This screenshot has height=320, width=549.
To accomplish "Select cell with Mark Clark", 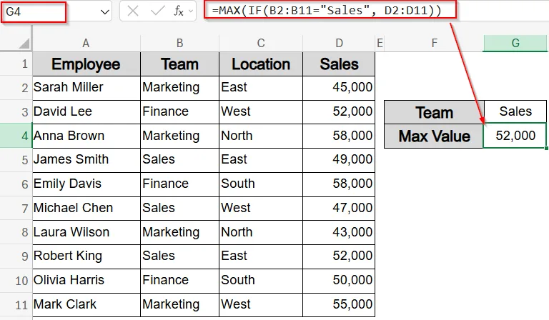I will [86, 304].
